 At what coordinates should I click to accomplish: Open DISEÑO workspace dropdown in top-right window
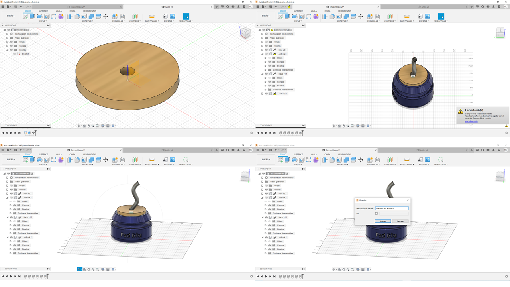click(265, 16)
